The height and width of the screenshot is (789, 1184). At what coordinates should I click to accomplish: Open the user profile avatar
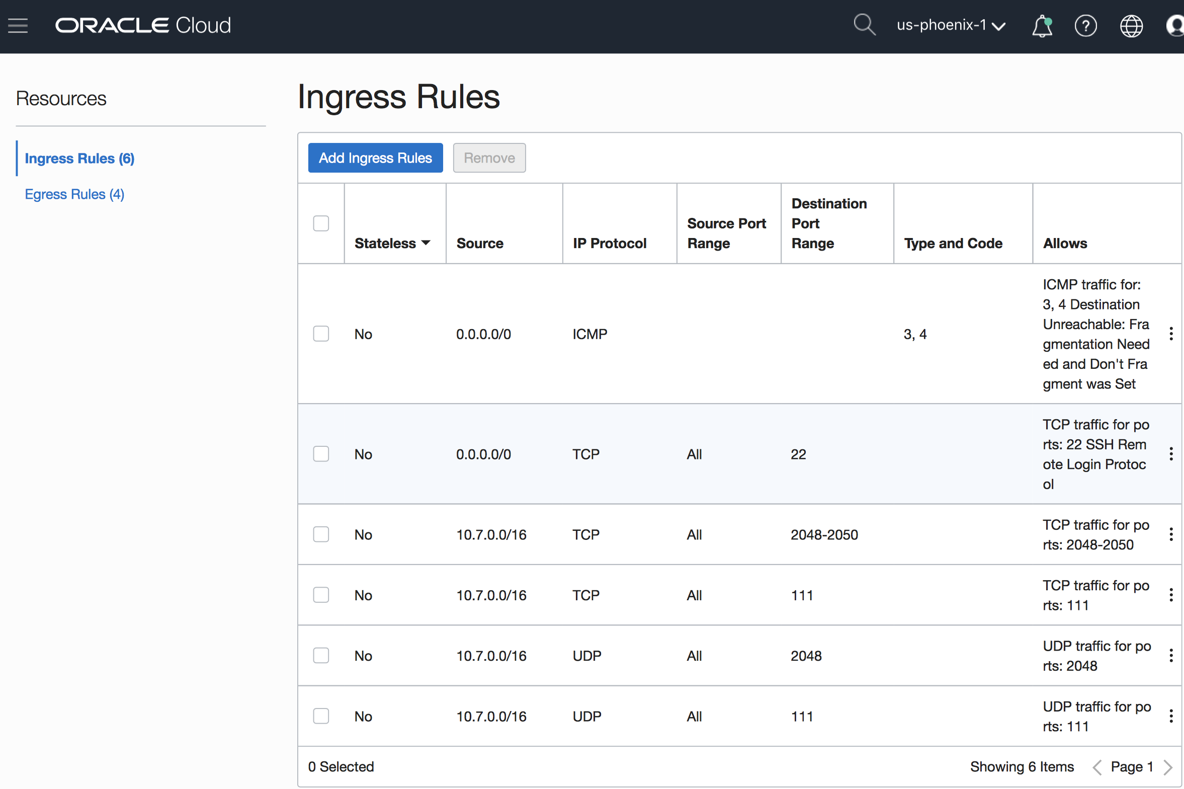(x=1176, y=26)
